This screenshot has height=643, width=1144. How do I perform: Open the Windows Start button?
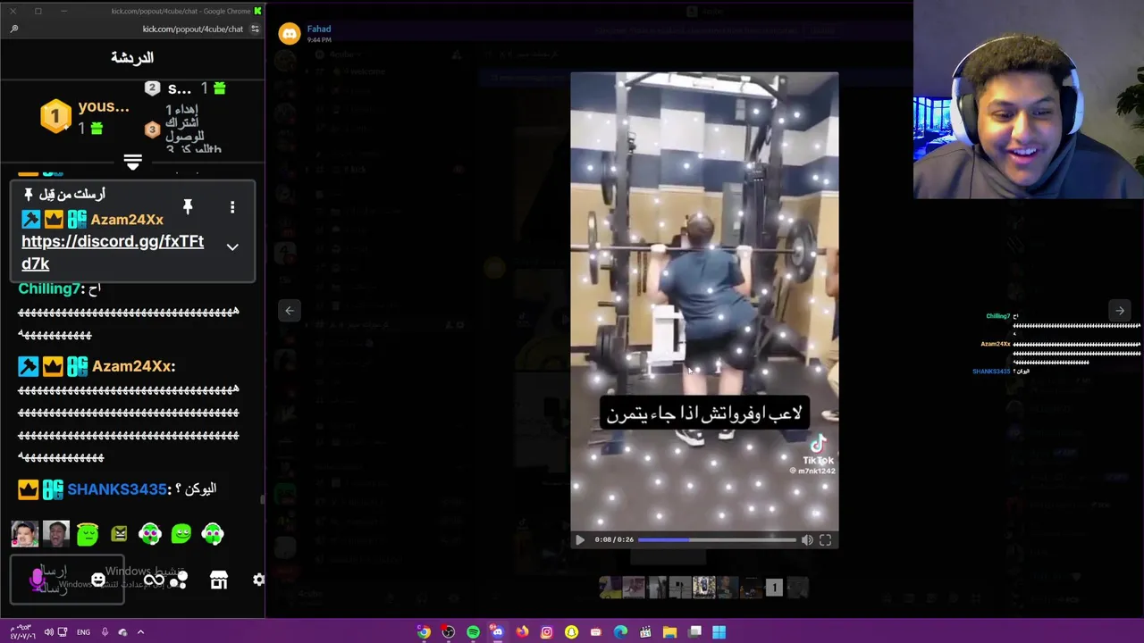719,632
